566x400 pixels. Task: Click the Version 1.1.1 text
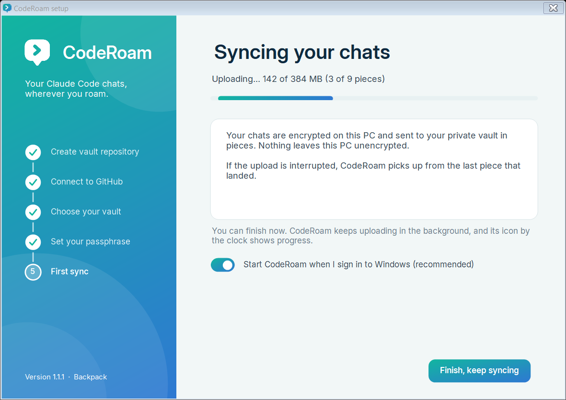(x=45, y=377)
